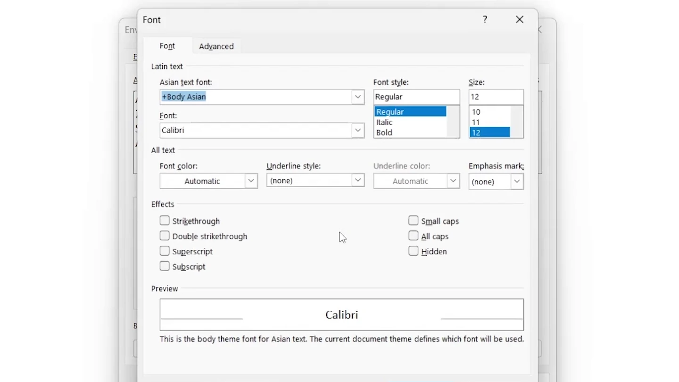Choose Italic in the Font style list
This screenshot has width=679, height=382.
(x=410, y=122)
